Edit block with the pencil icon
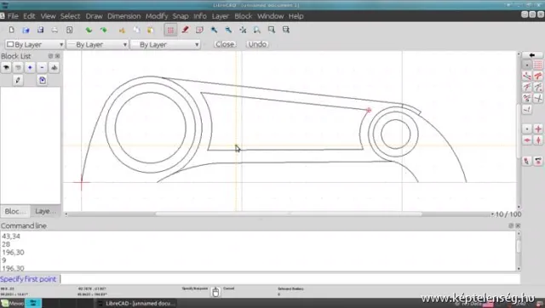 (18, 80)
